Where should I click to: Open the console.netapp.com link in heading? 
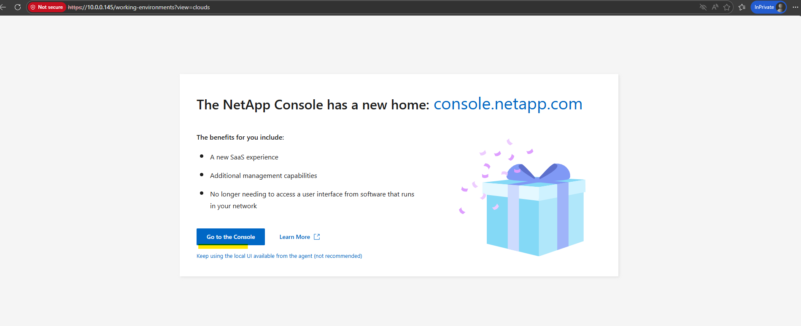508,104
